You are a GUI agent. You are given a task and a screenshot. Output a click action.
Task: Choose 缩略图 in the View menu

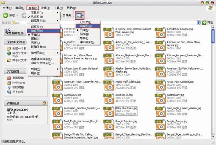click(44, 31)
